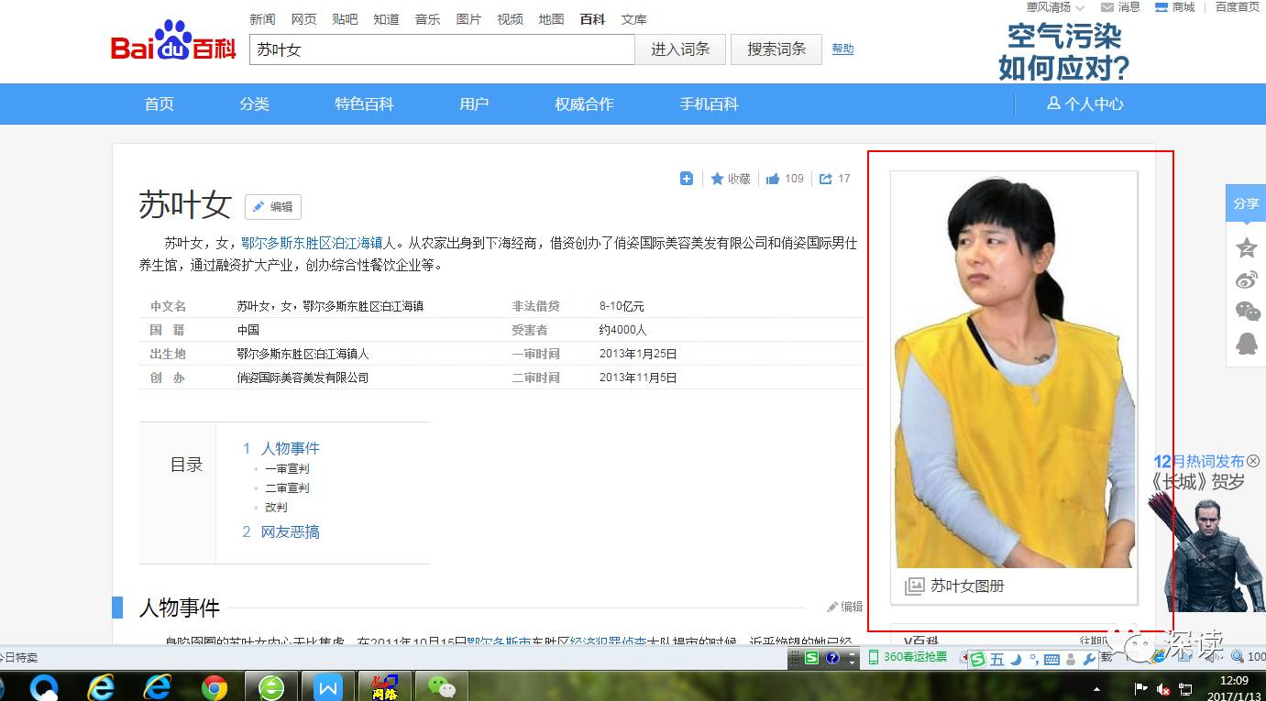Share to WeChat via the sidebar icon
Screen dimensions: 1266x701
[1247, 312]
